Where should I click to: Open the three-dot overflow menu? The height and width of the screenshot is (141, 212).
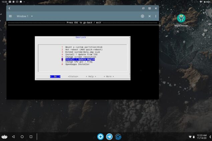[156, 16]
